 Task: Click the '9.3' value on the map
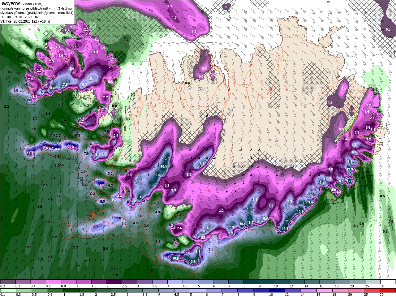click(41, 93)
